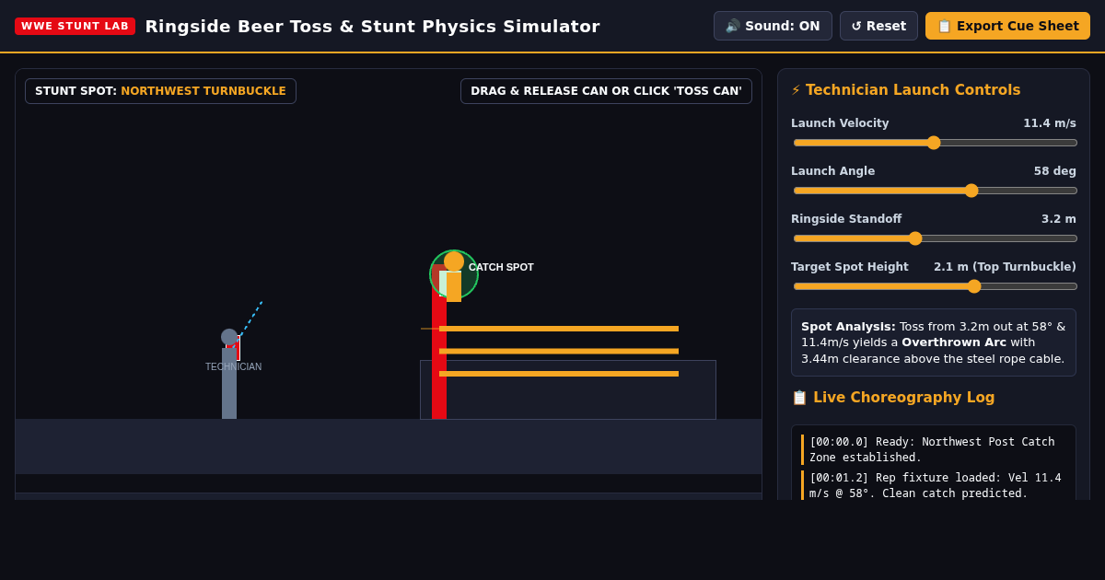Click the 11.4 m/s velocity value
This screenshot has width=1105, height=580.
1050,123
